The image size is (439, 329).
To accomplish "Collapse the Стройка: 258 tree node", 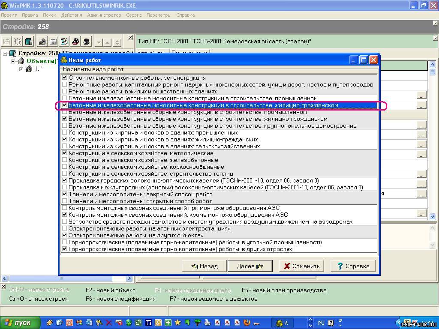I will click(5, 53).
